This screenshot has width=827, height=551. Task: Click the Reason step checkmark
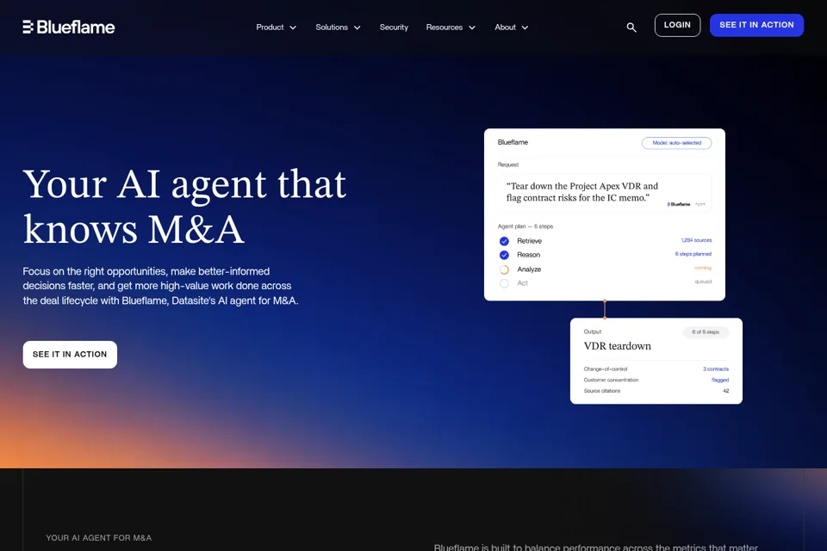click(504, 255)
